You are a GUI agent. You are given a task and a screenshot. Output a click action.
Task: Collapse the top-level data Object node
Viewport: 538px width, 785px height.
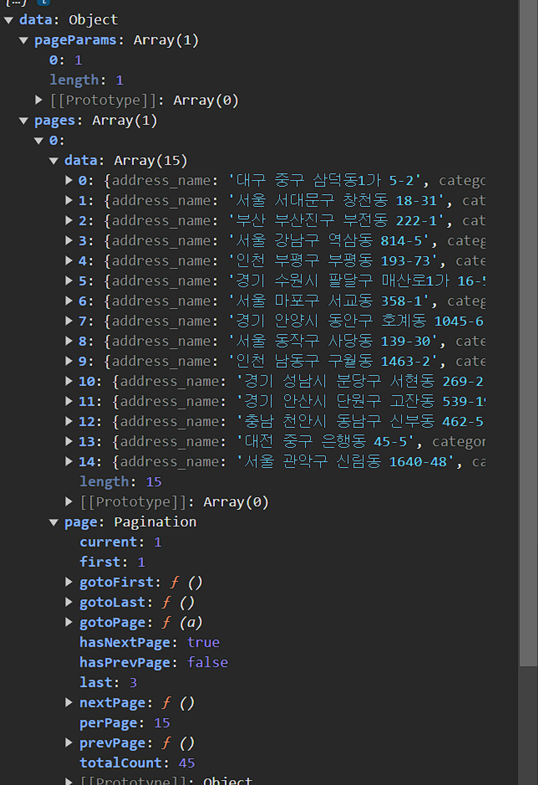pos(8,20)
